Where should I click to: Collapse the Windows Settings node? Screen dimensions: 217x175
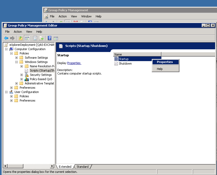point(17,62)
